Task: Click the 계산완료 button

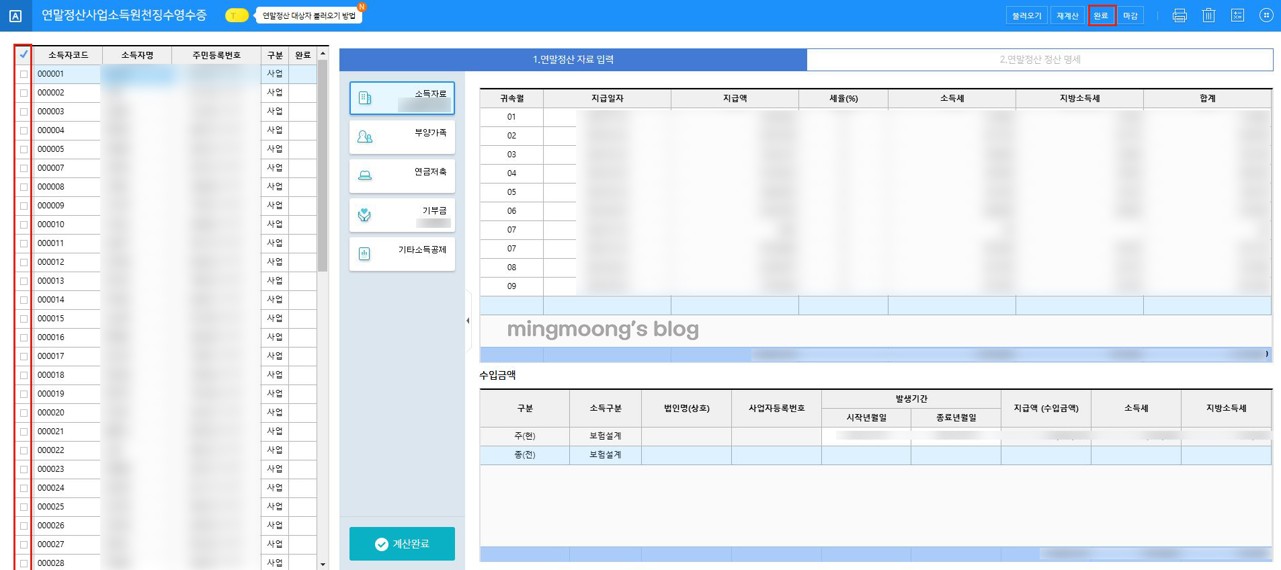Action: [402, 544]
